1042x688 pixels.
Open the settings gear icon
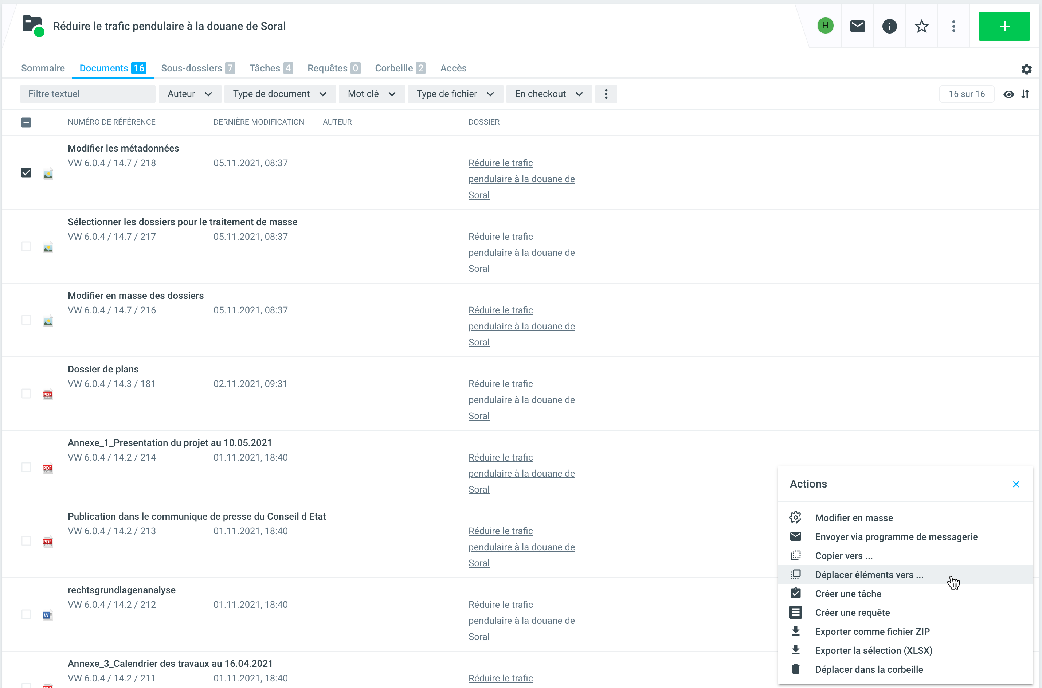click(x=1026, y=69)
